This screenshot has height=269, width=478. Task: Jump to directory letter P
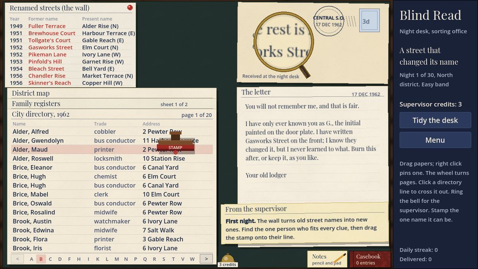tap(135, 259)
